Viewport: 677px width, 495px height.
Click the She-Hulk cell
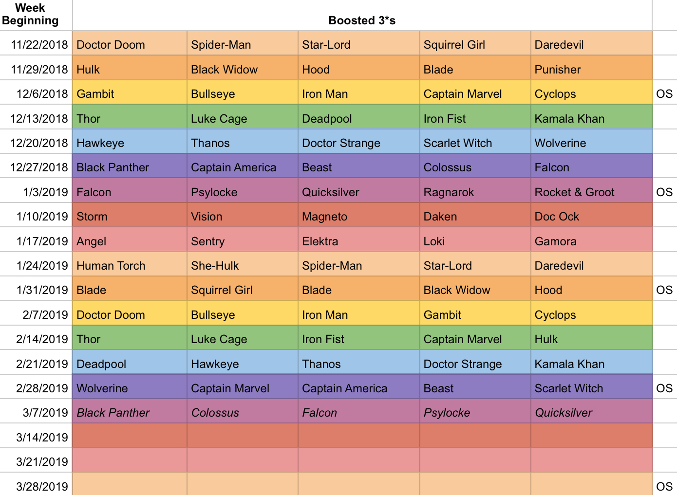pos(242,264)
